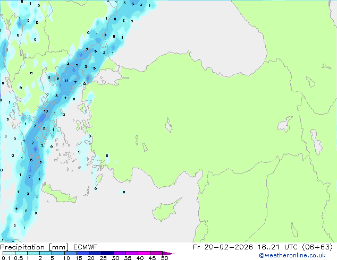The width and height of the screenshot is (337, 260).
Task: Select the 25–30 mm navy legend swatch
Action: pos(107,253)
